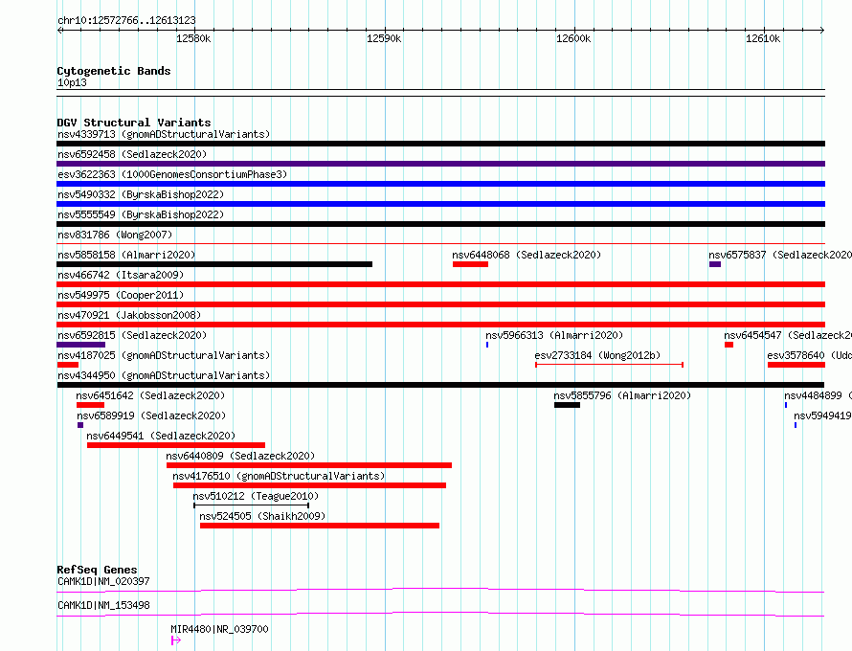The image size is (852, 651).
Task: Select CAMK1D|NM_153498 transcript label
Action: (x=103, y=605)
